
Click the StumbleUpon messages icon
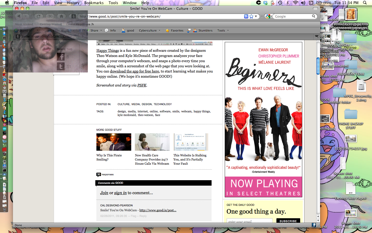(x=189, y=31)
